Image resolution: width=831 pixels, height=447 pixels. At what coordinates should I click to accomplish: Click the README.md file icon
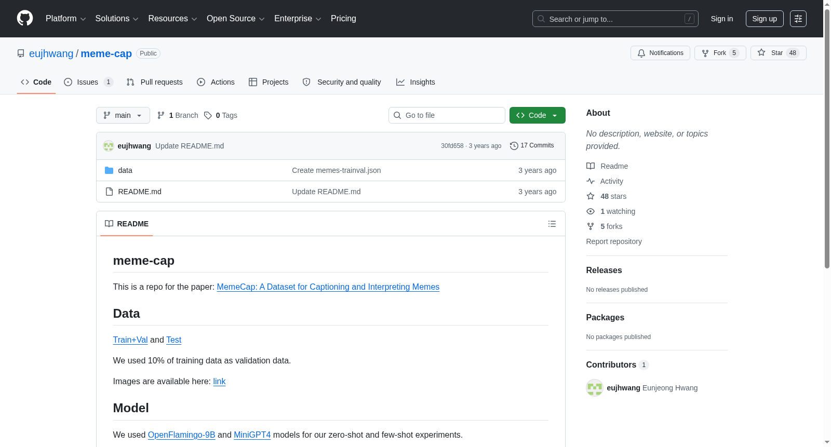point(109,192)
